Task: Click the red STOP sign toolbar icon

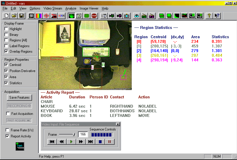Action: (94, 16)
